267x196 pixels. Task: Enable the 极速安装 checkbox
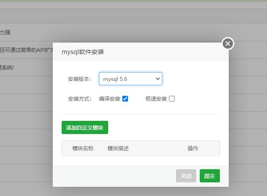[x=172, y=99]
